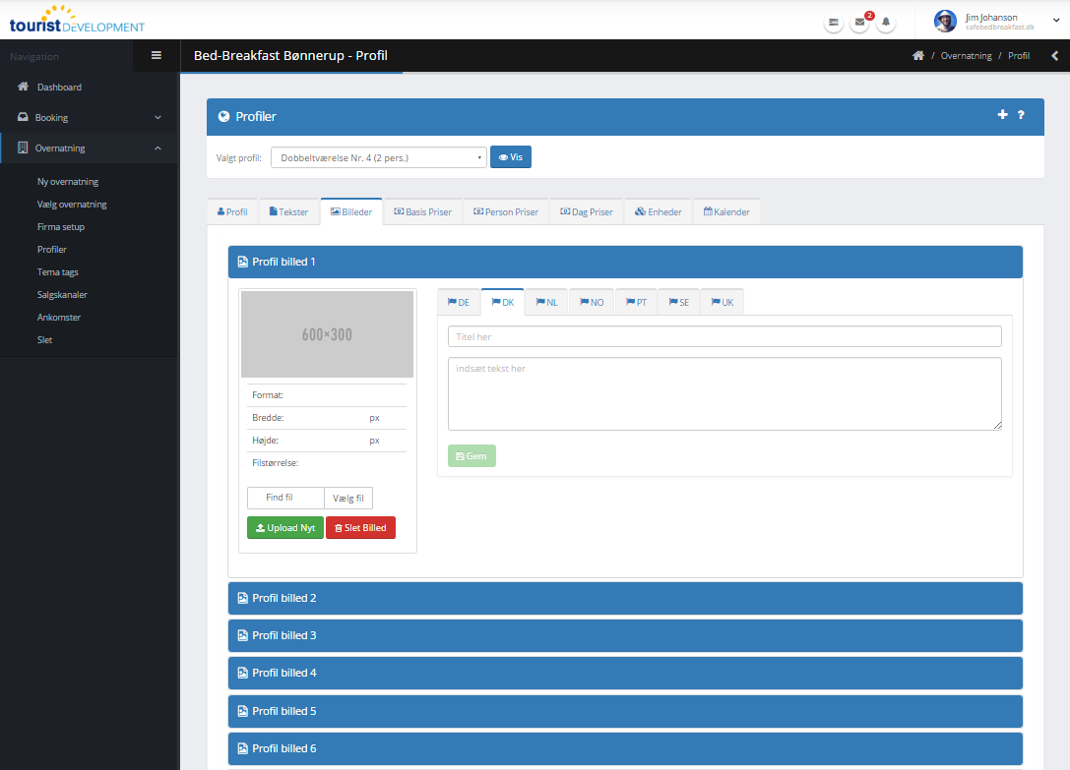The width and height of the screenshot is (1070, 770).
Task: Click the collapse arrow at top right
Action: 1054,56
